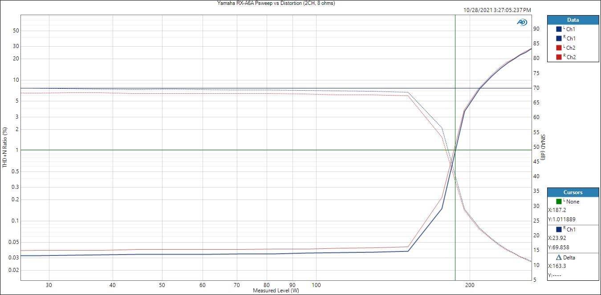This screenshot has width=601, height=295.
Task: Click the Audio Precision AP logo icon
Action: tap(522, 22)
